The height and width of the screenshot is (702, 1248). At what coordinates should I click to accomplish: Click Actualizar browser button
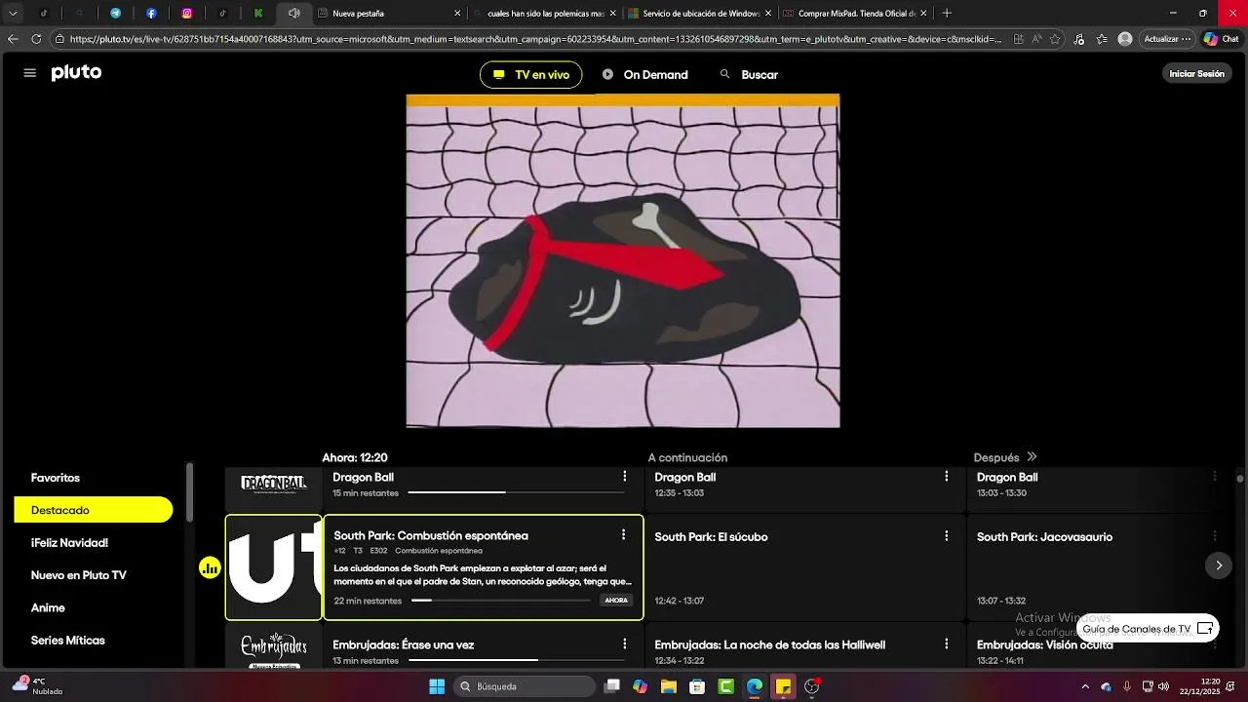pos(1167,39)
